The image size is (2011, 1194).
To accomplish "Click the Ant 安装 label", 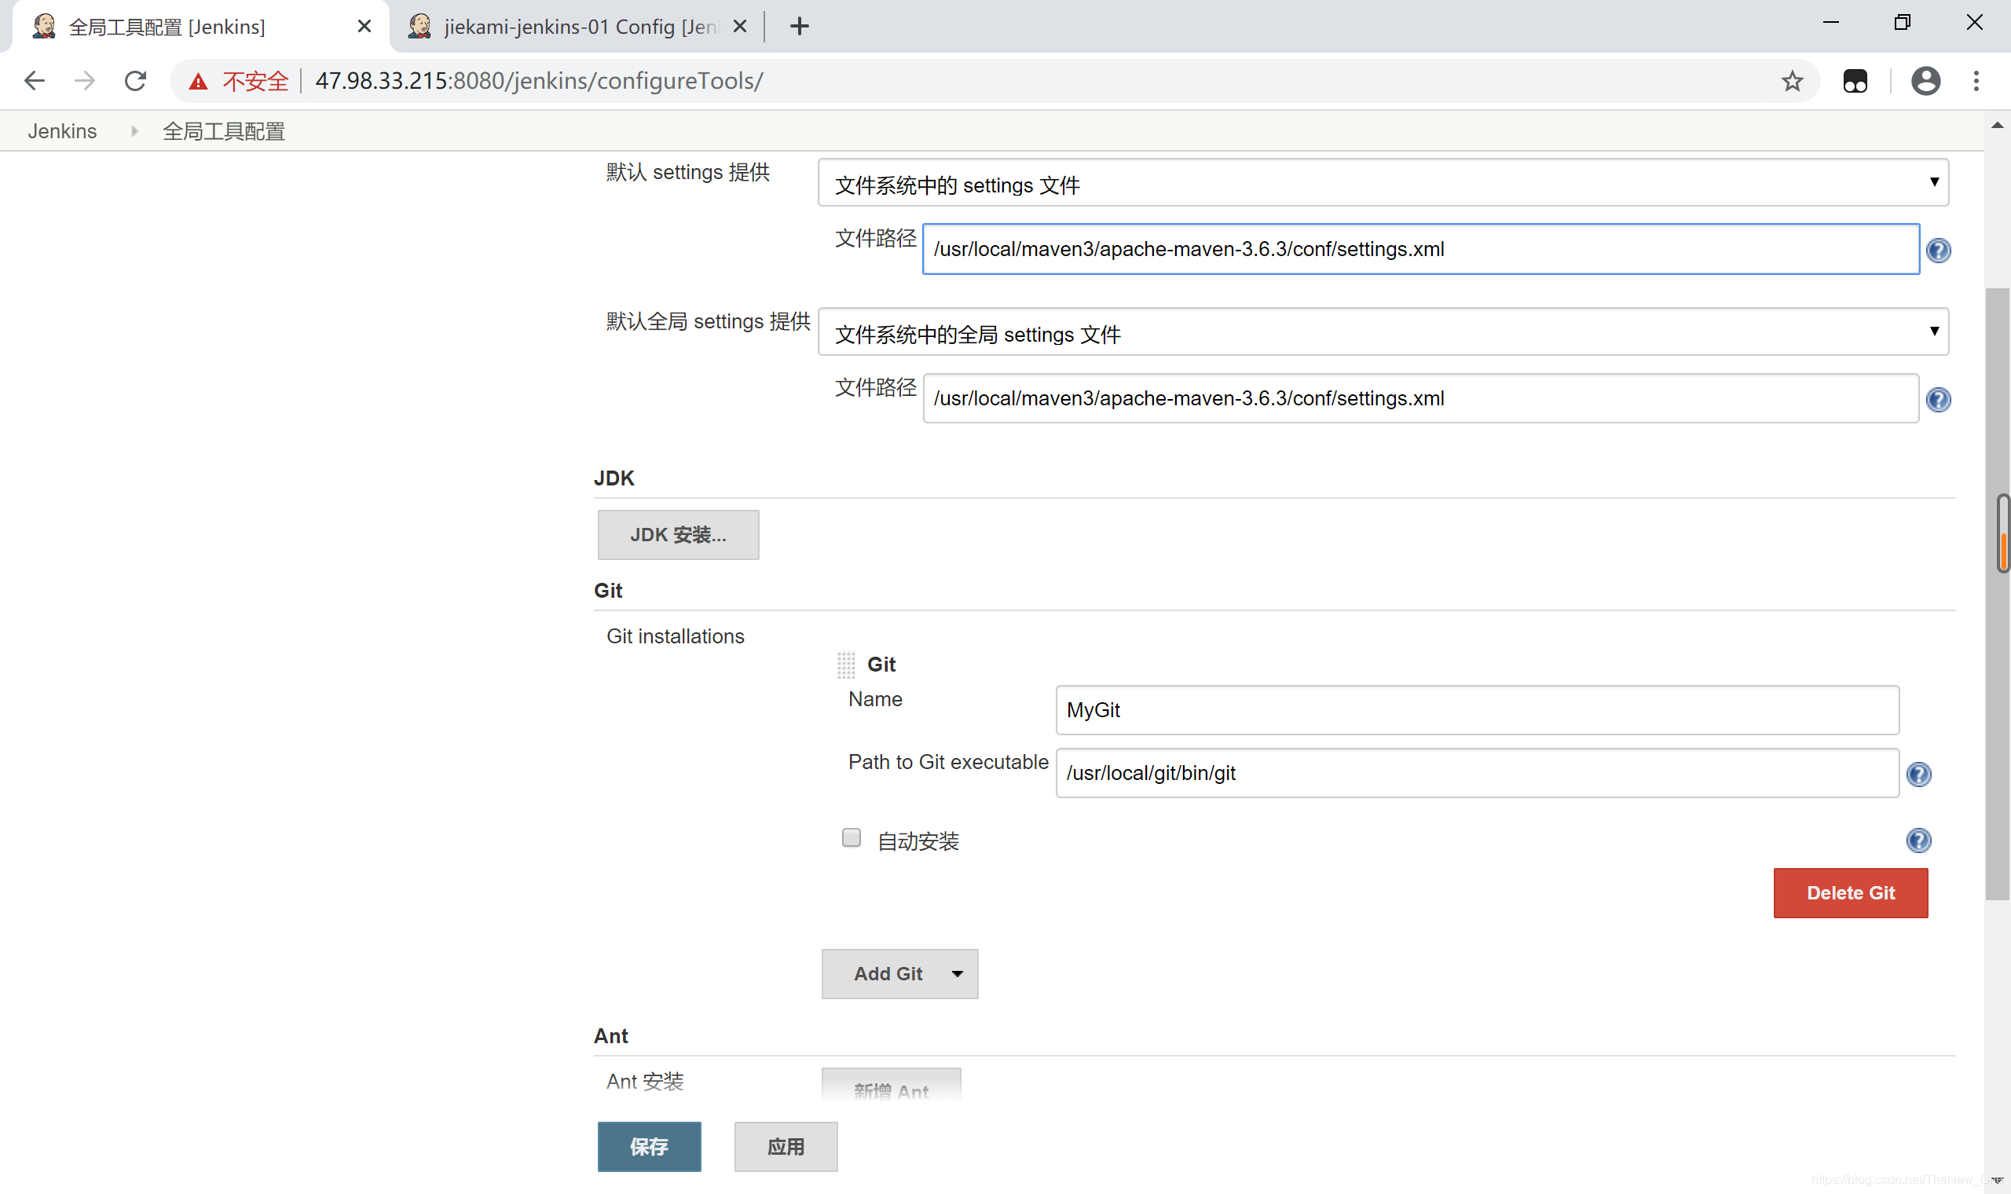I will click(x=644, y=1082).
